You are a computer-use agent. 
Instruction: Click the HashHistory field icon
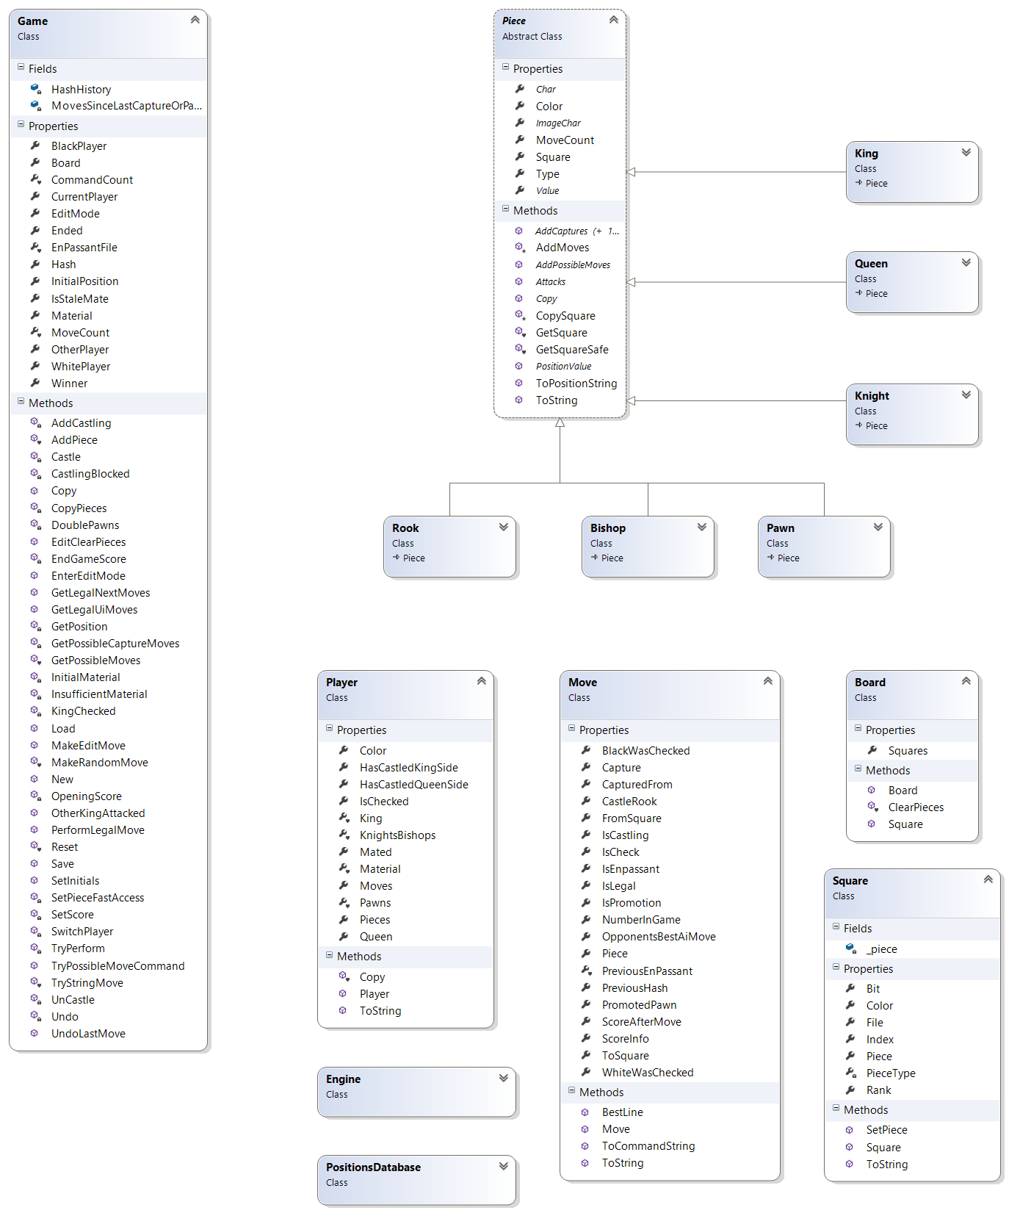[35, 89]
